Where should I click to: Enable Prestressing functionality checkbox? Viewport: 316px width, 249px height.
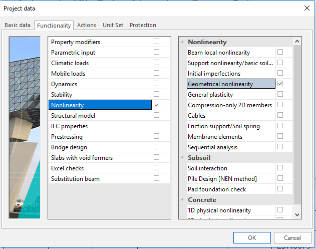pyautogui.click(x=157, y=136)
